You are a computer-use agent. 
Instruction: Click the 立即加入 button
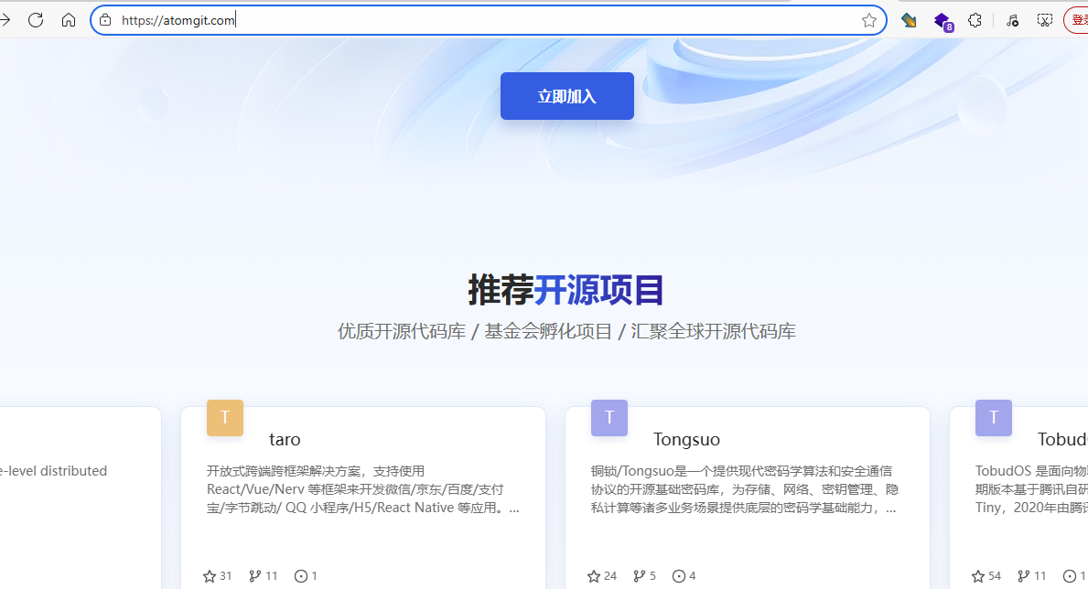pos(567,96)
